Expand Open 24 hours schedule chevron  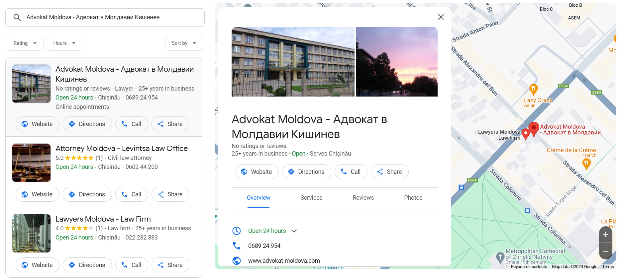coord(294,231)
